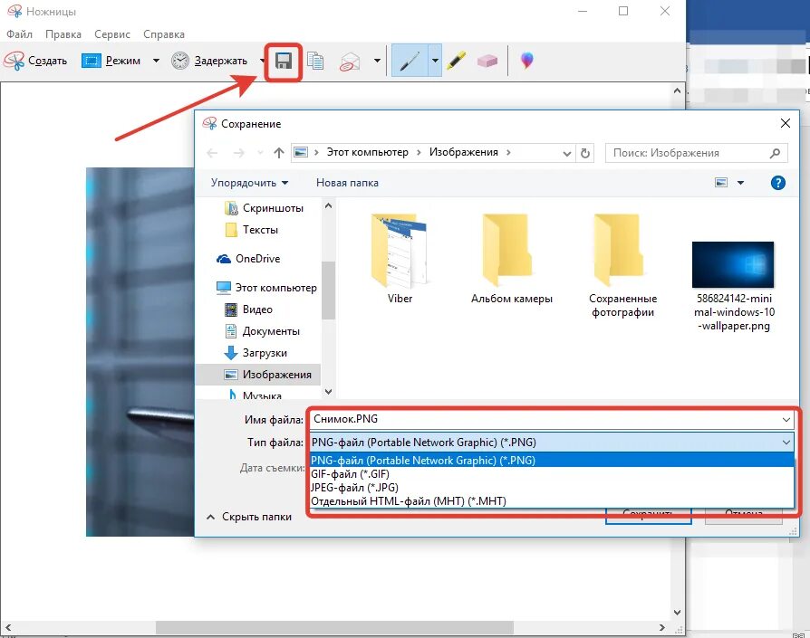Select Загрузки in the navigation tree
Screen dimensions: 810x638
[256, 353]
